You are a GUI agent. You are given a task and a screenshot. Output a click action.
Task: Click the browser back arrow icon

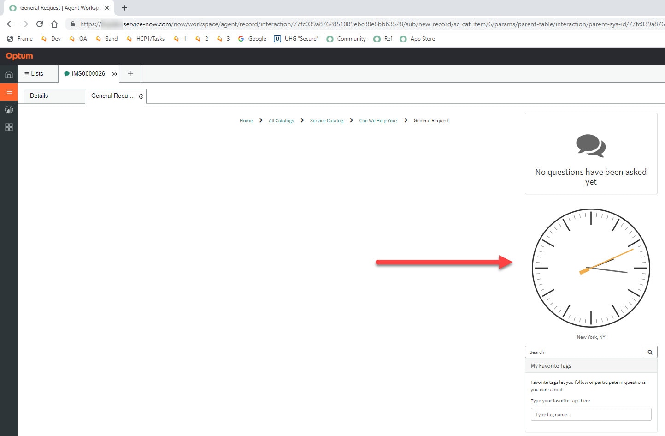pos(10,24)
